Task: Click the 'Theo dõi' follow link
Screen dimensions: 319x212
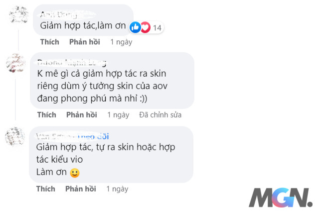Action: point(93,136)
